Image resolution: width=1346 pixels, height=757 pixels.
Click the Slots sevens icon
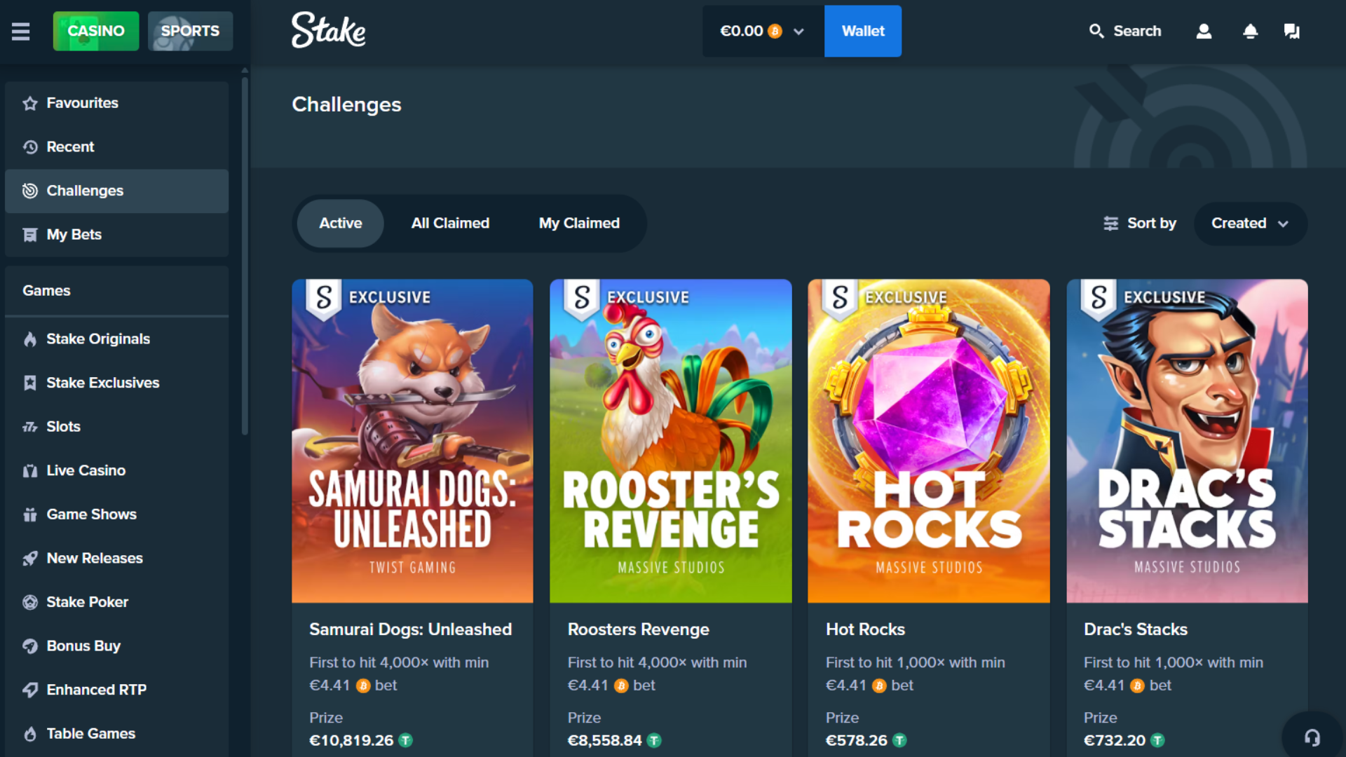tap(29, 427)
